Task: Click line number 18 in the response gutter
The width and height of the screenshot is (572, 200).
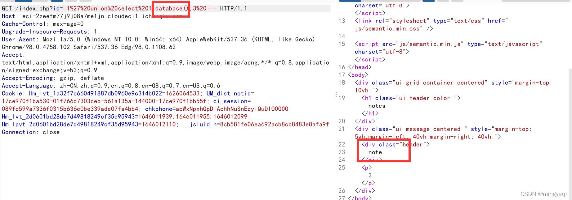Action: coord(342,83)
